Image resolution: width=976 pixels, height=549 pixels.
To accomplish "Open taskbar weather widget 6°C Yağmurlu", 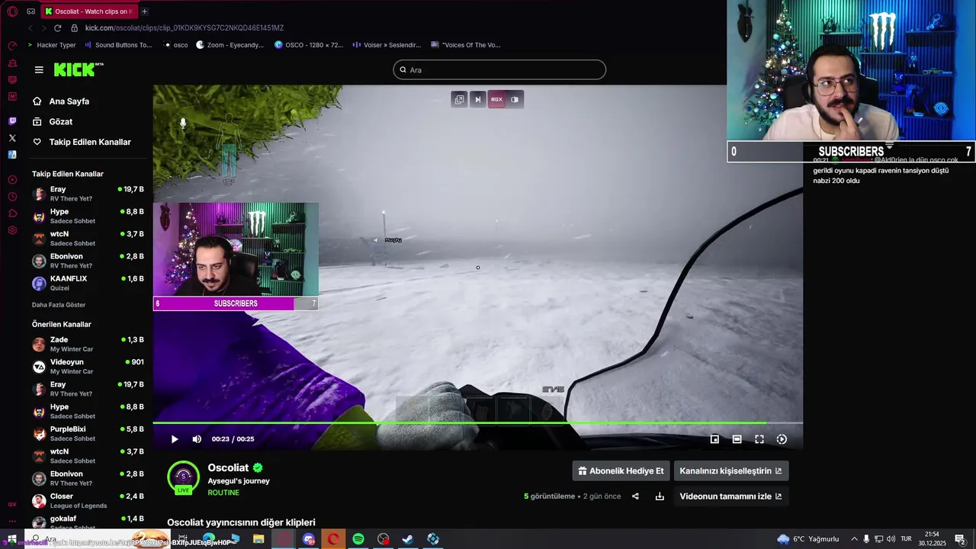I will tap(808, 539).
